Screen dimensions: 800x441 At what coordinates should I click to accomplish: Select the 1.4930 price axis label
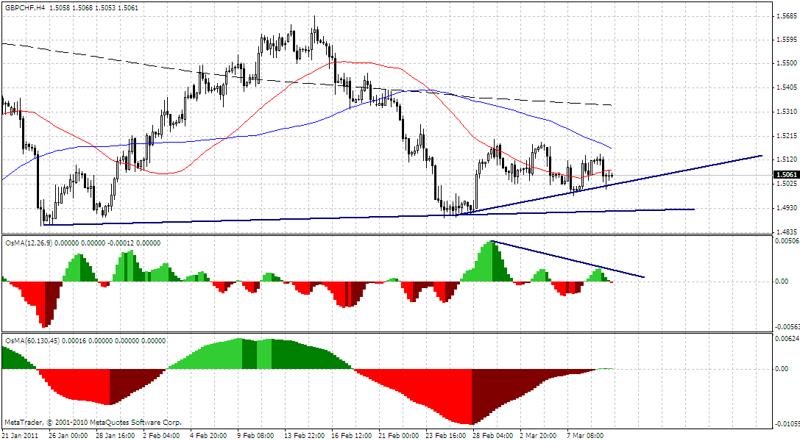pos(786,208)
